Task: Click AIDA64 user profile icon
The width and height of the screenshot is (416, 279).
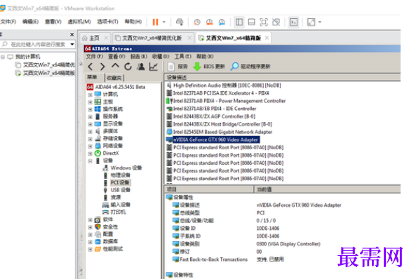Action: [x=140, y=67]
